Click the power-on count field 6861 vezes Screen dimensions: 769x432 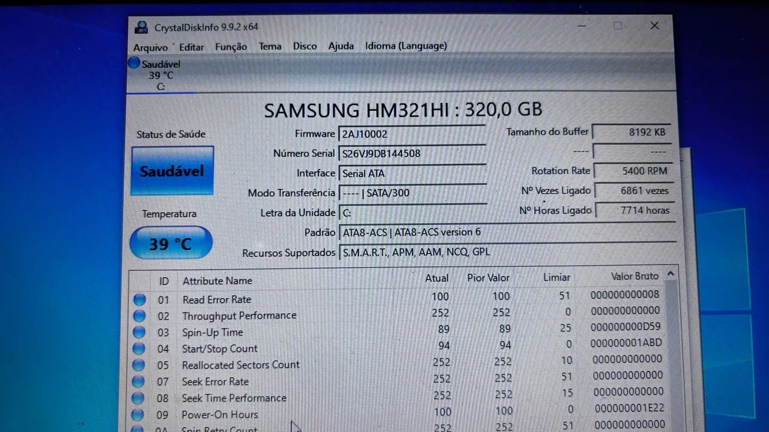pyautogui.click(x=634, y=191)
